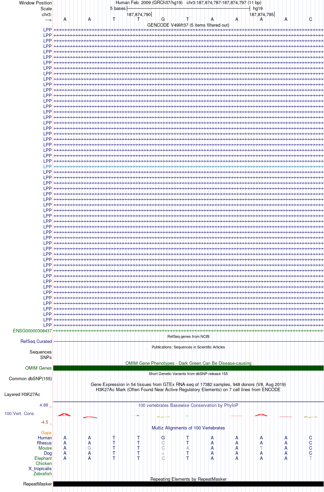This screenshot has width=324, height=492.
Task: Click the Gaps label in Multiz track
Action: coord(46,433)
